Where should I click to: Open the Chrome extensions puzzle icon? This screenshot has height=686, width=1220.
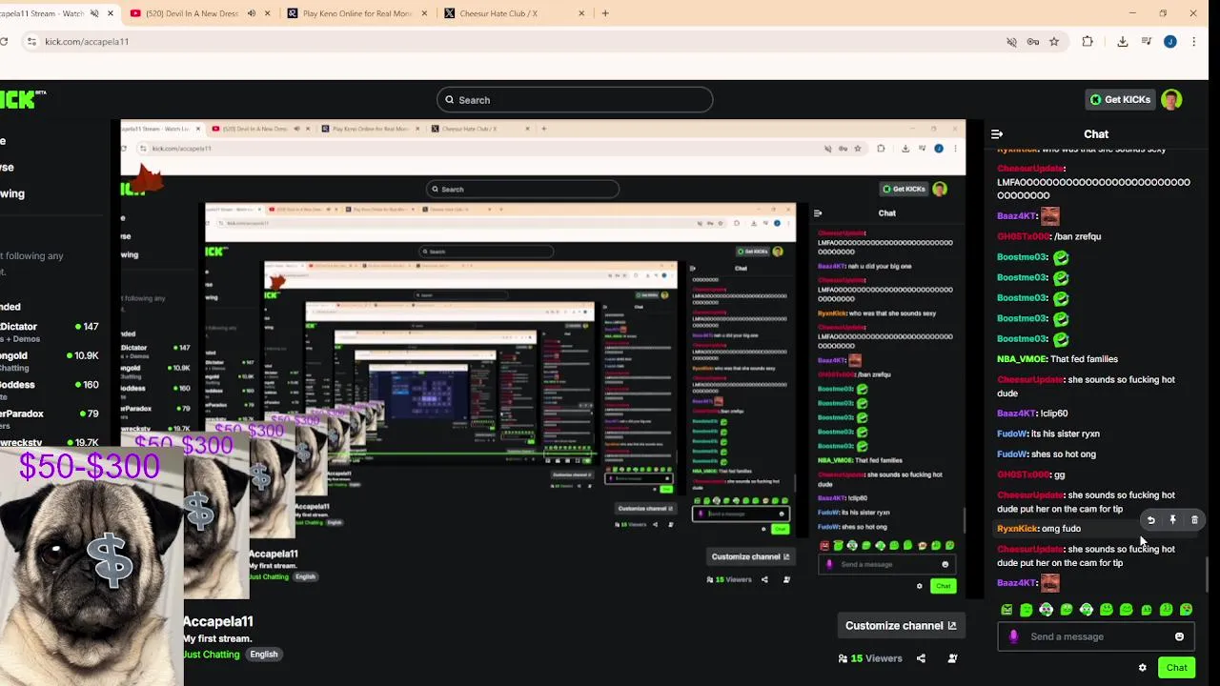[x=1088, y=42]
